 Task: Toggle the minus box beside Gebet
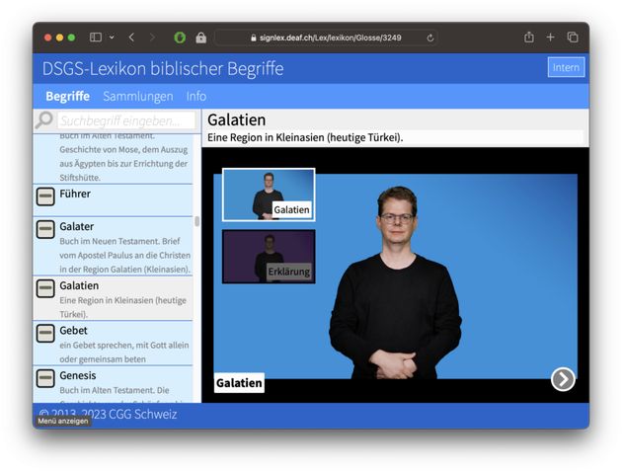tap(45, 334)
